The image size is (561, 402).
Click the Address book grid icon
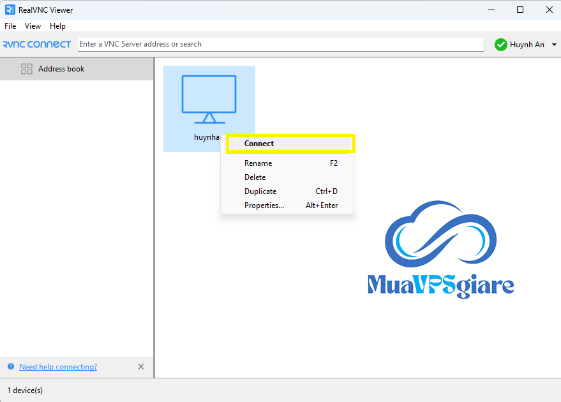[x=27, y=69]
